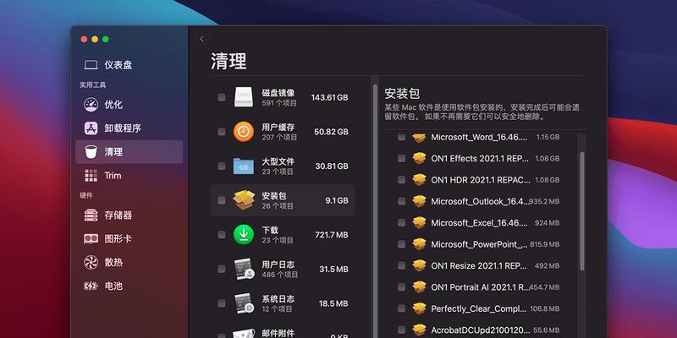Open the 图形卡 graphics card icon

click(91, 239)
